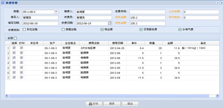Screen dimensions: 223x108
Task: Check the 房屋出租 category checkbox
Action: point(63,30)
